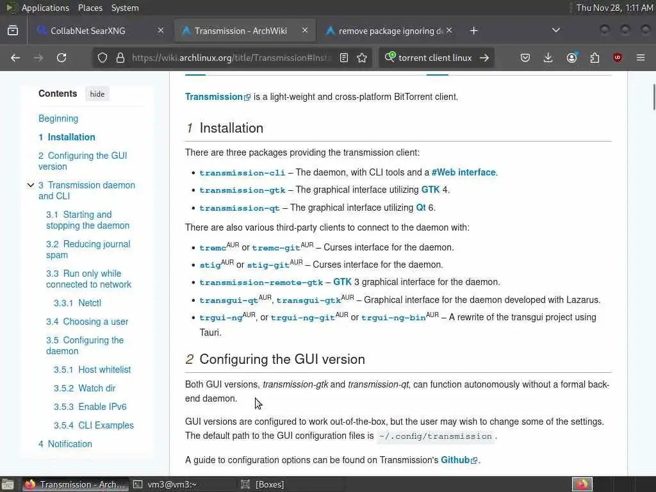Go to 3.4 Choosing a user
The height and width of the screenshot is (492, 656).
[87, 322]
